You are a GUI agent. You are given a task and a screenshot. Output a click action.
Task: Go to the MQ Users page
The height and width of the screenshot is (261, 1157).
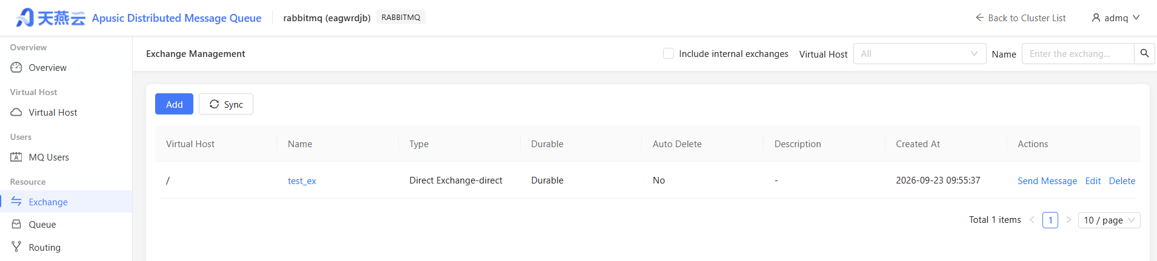pyautogui.click(x=66, y=157)
